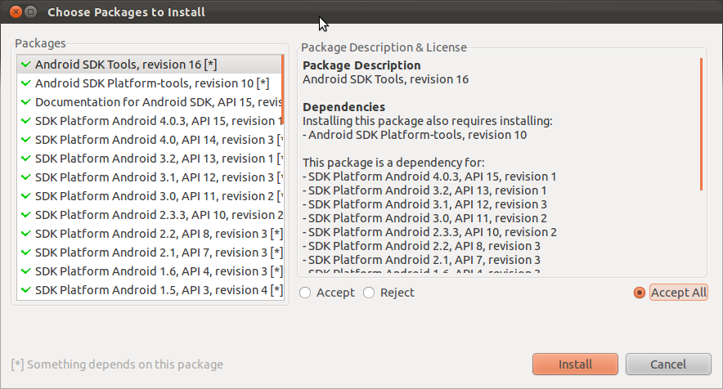
Task: Select Documentation for Android SDK, API 15 row
Action: click(x=150, y=102)
